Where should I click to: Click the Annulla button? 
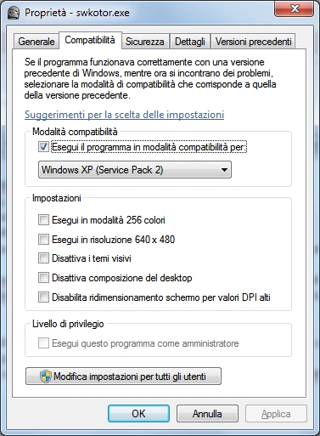[x=207, y=414]
